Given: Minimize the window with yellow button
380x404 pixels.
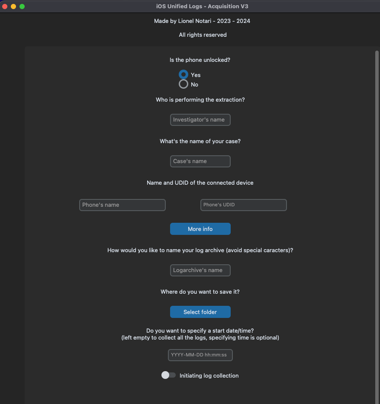Looking at the screenshot, I should [13, 6].
